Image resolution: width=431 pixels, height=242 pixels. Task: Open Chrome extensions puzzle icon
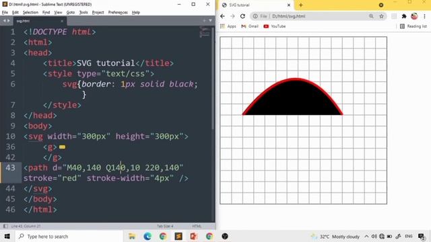tap(404, 16)
